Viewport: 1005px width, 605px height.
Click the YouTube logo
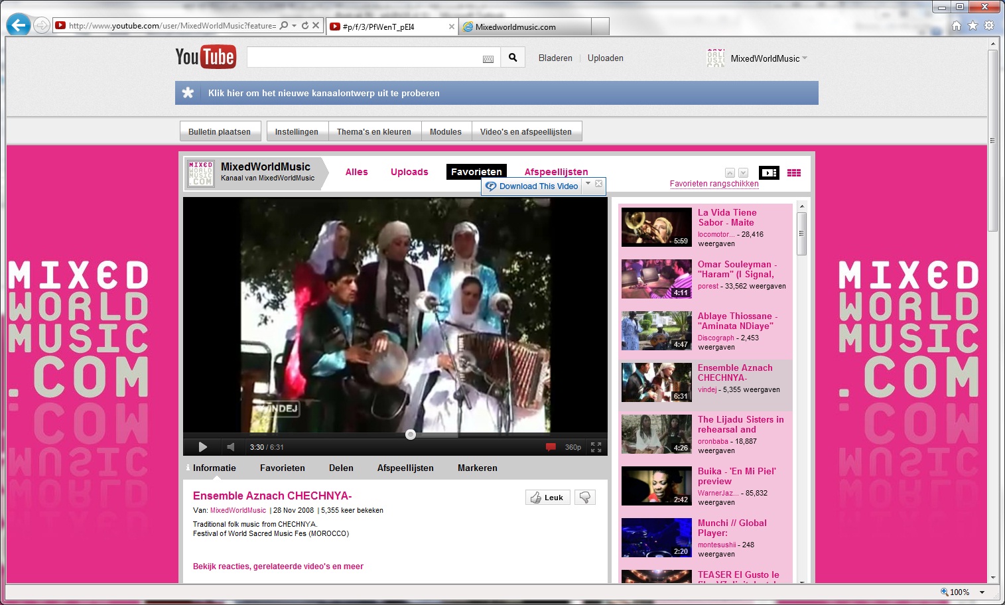(x=205, y=57)
